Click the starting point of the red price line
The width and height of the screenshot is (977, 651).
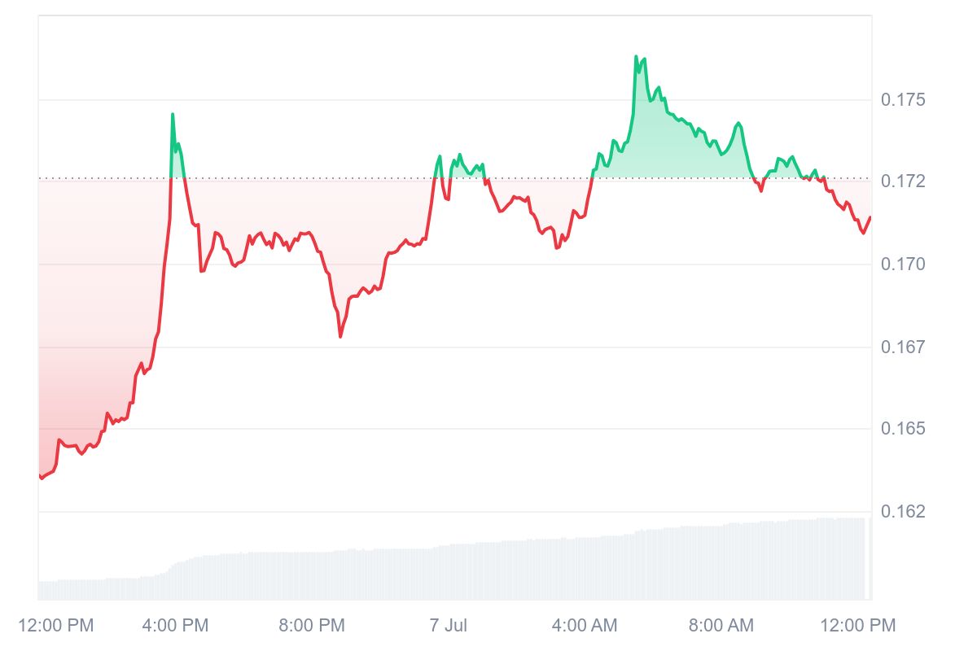[40, 477]
